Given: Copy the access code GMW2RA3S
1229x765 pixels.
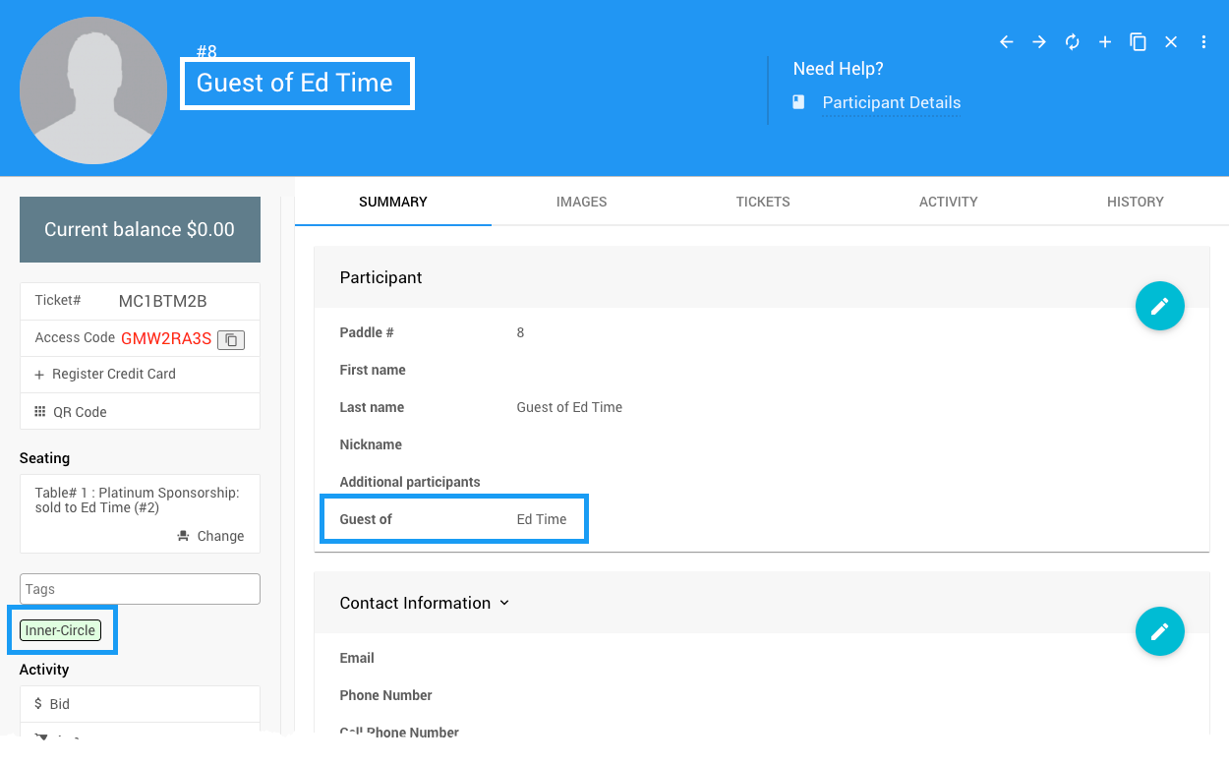Looking at the screenshot, I should click(x=231, y=340).
